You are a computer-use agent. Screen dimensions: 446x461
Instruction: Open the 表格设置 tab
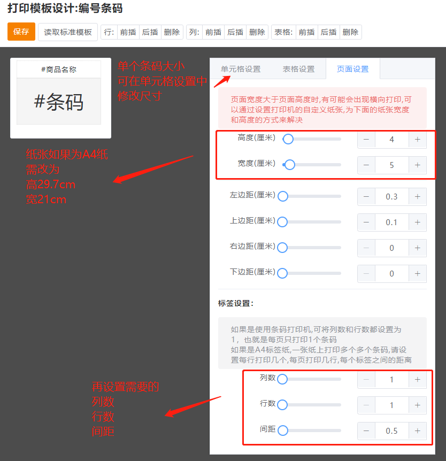pyautogui.click(x=298, y=69)
